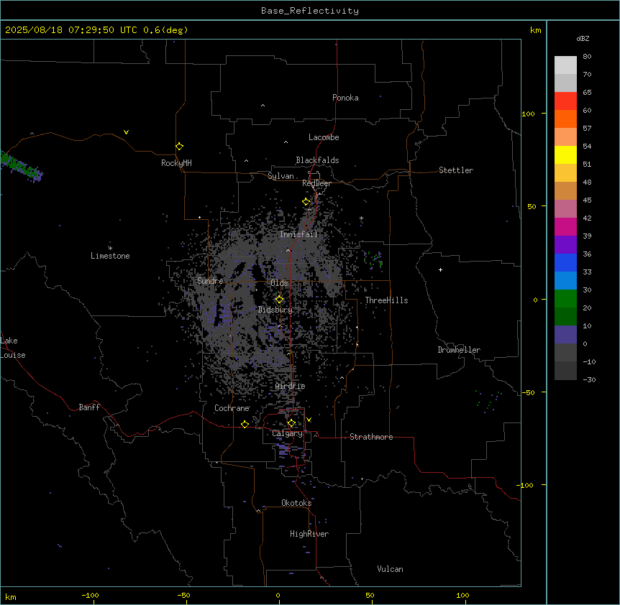Click the Sylvan label
The height and width of the screenshot is (605, 620).
[x=281, y=176]
